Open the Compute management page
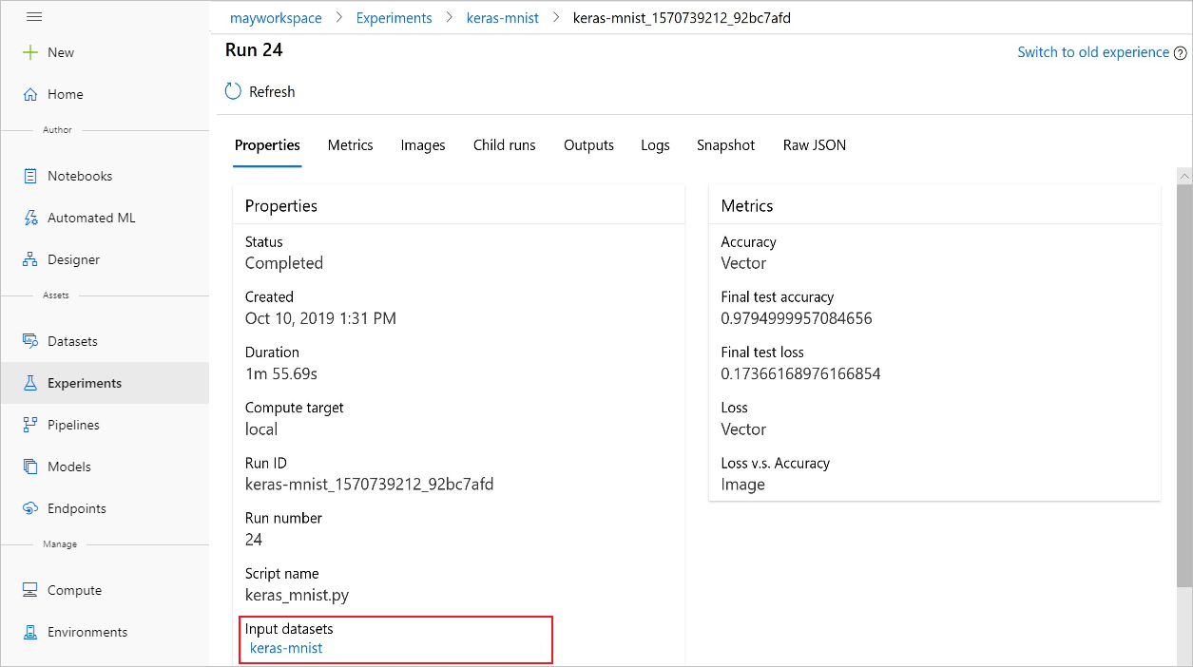1193x667 pixels. (74, 589)
